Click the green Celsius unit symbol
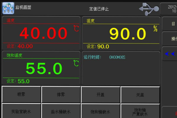The width and height of the screenshot is (177, 118). [76, 63]
